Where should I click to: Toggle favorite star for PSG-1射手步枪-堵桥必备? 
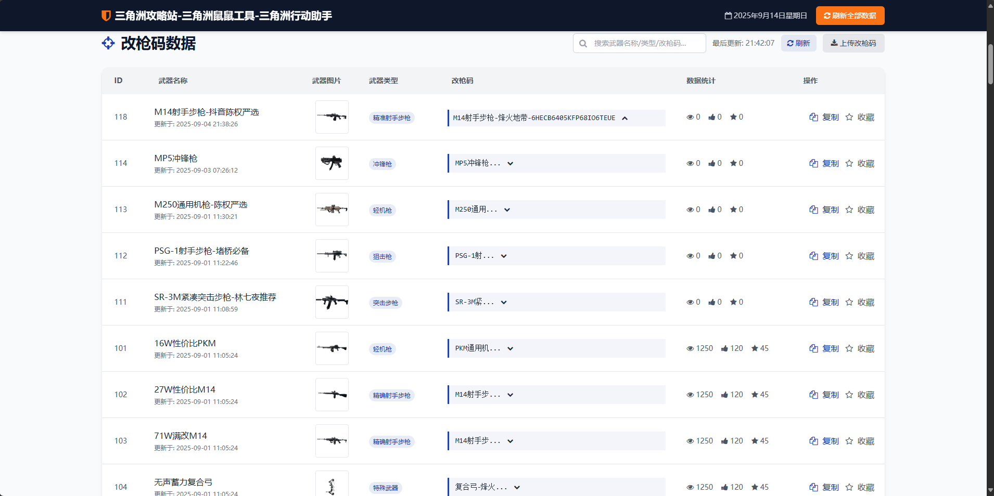click(849, 256)
